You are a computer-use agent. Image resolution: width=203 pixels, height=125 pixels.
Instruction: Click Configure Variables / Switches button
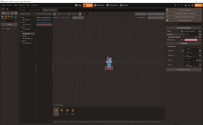point(184,13)
